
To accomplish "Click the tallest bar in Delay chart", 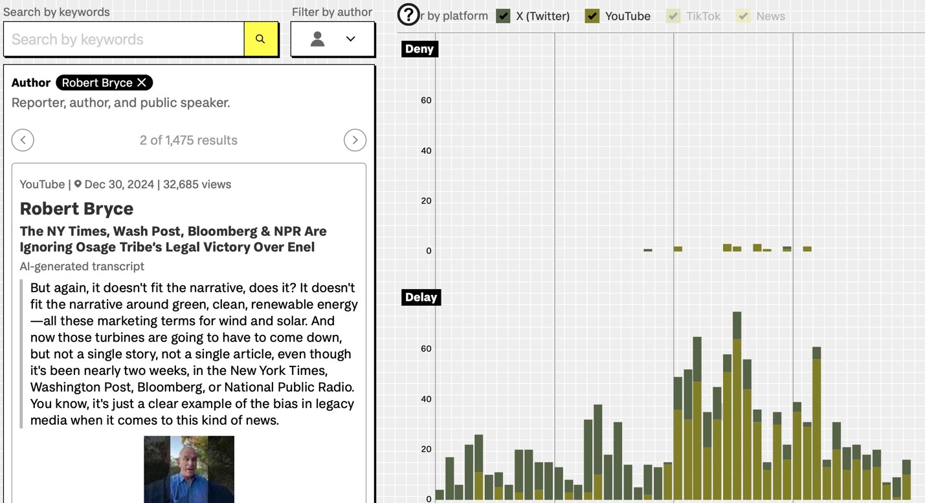I will pyautogui.click(x=737, y=405).
